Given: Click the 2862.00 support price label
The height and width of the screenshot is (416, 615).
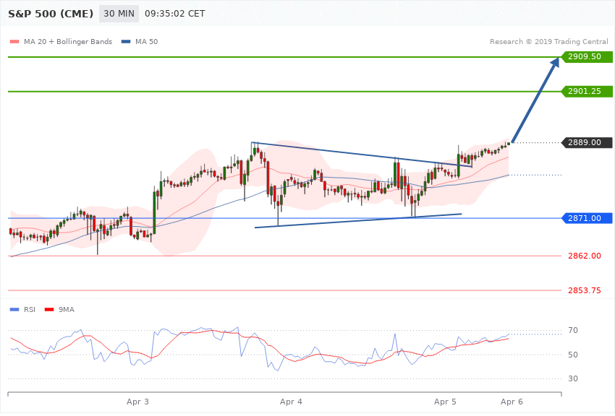Looking at the screenshot, I should (x=585, y=256).
